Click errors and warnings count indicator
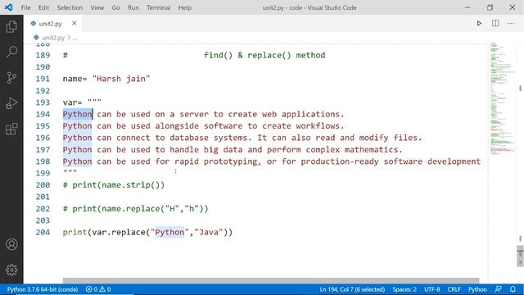 [x=98, y=289]
